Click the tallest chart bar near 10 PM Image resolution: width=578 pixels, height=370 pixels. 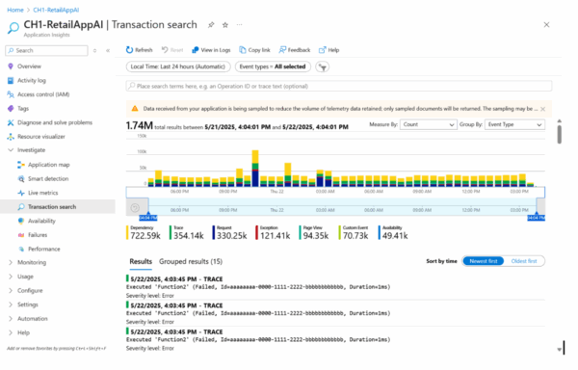255,169
